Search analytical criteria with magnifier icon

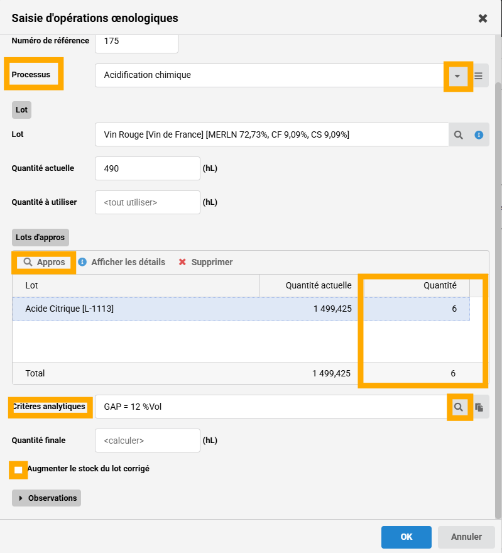459,407
